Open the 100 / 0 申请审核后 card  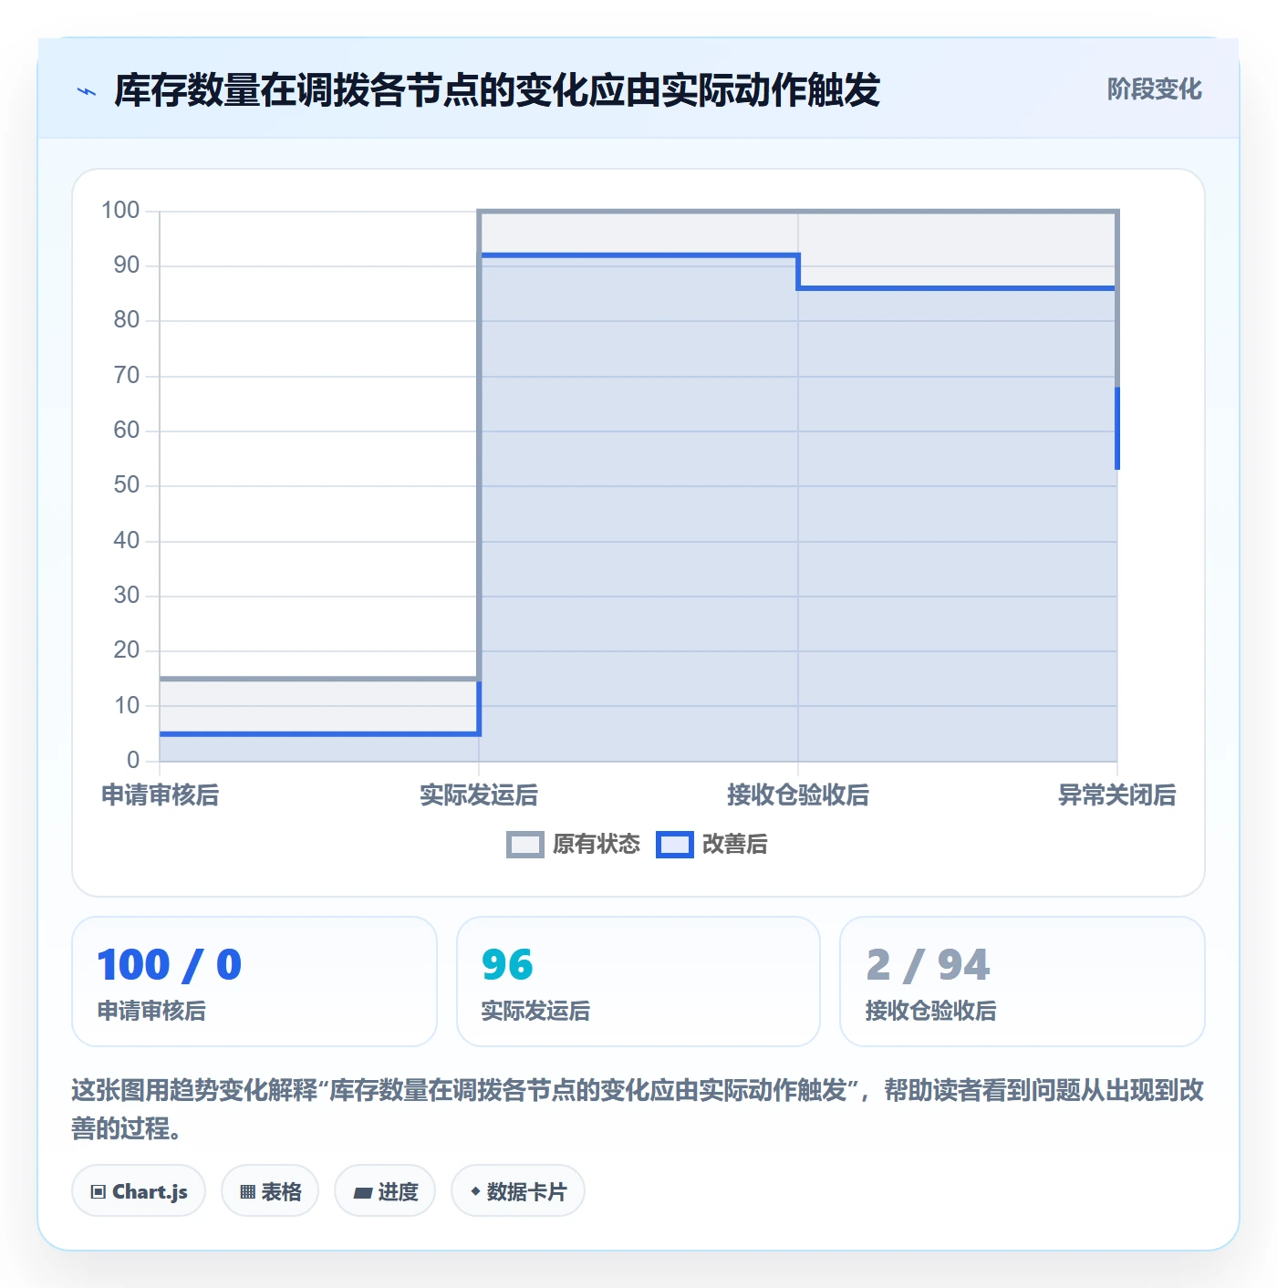254,982
